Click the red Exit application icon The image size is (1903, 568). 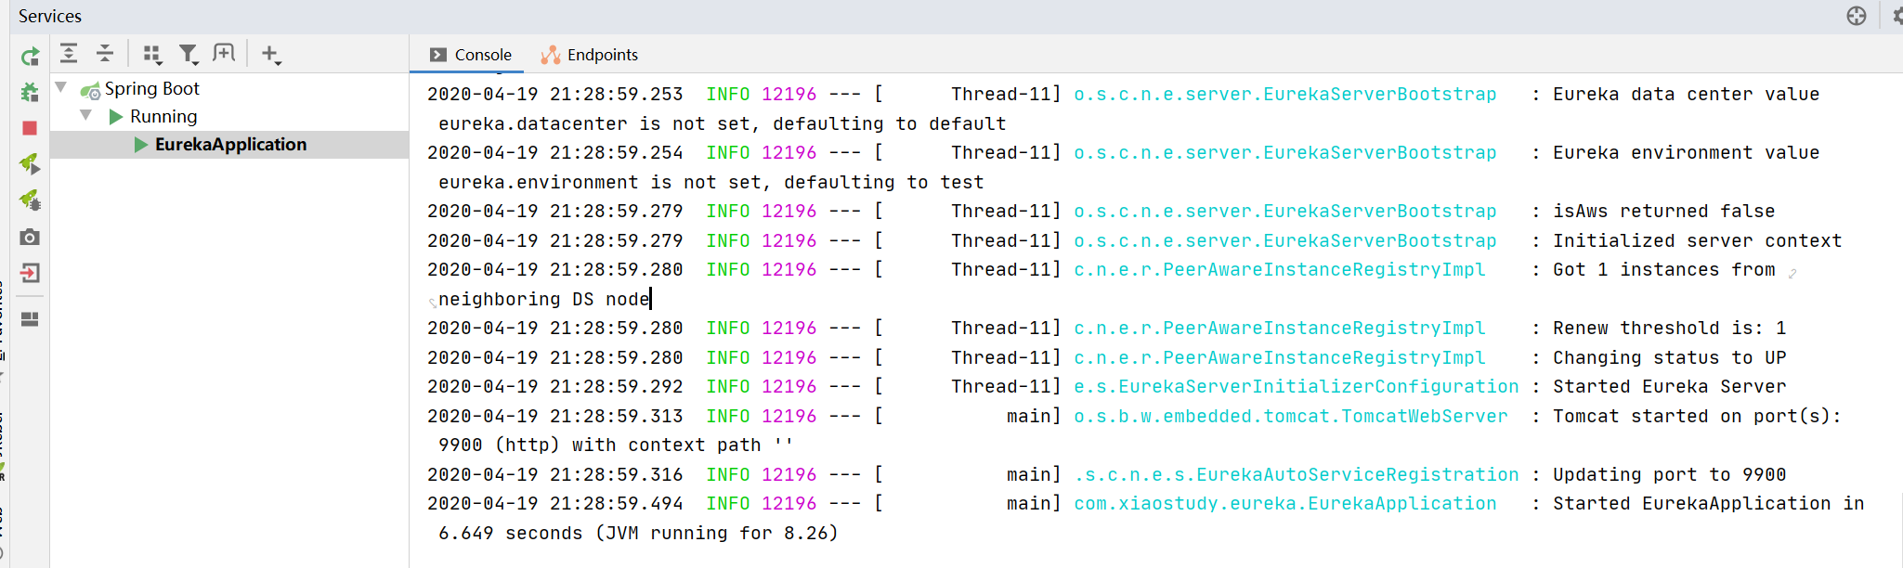pyautogui.click(x=30, y=273)
